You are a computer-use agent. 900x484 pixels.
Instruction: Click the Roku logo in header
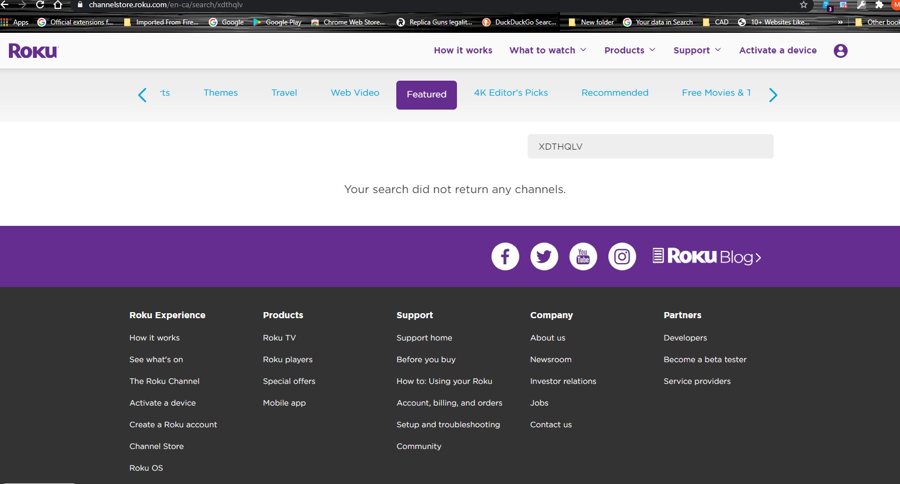point(33,51)
